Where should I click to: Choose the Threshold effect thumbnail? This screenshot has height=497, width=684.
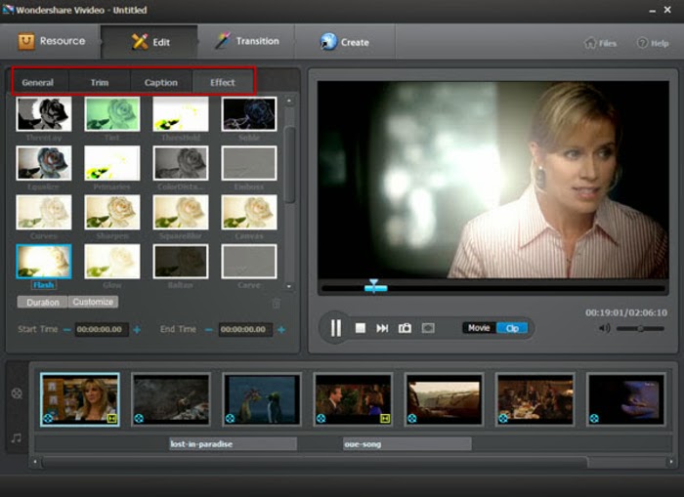coord(181,114)
